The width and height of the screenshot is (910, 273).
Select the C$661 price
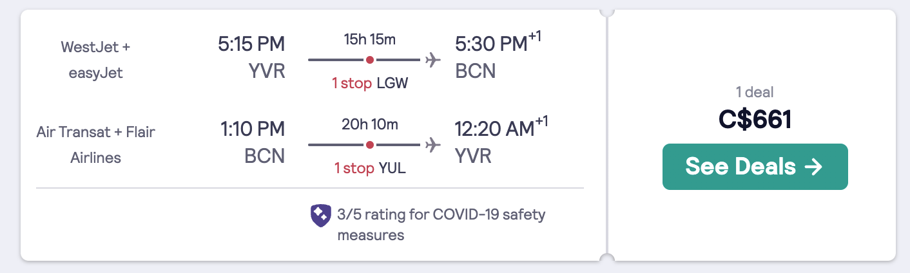755,120
